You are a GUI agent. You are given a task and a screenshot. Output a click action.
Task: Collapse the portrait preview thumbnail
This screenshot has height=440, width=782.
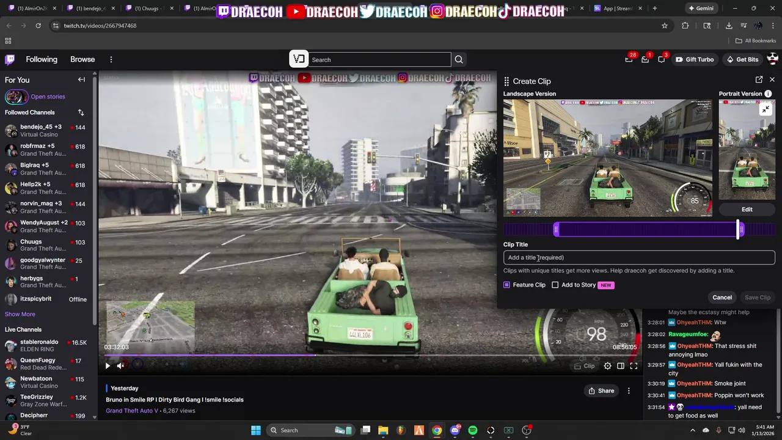[766, 109]
